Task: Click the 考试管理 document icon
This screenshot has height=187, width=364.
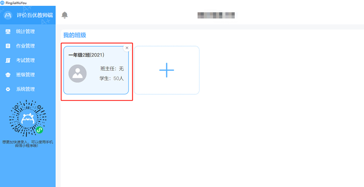Action: [8, 61]
